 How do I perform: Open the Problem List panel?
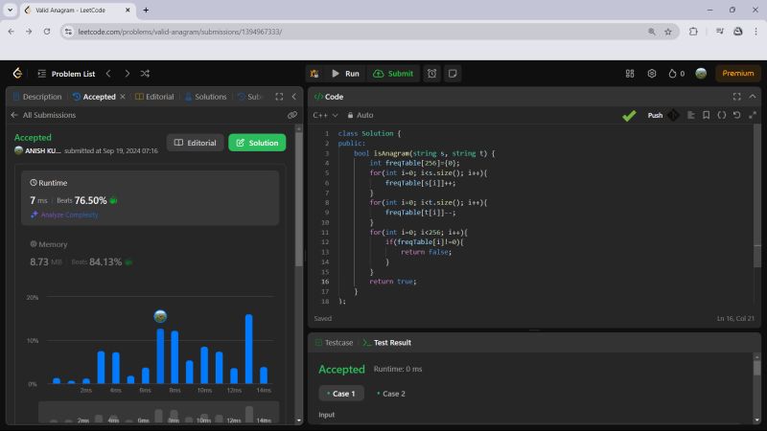[66, 74]
